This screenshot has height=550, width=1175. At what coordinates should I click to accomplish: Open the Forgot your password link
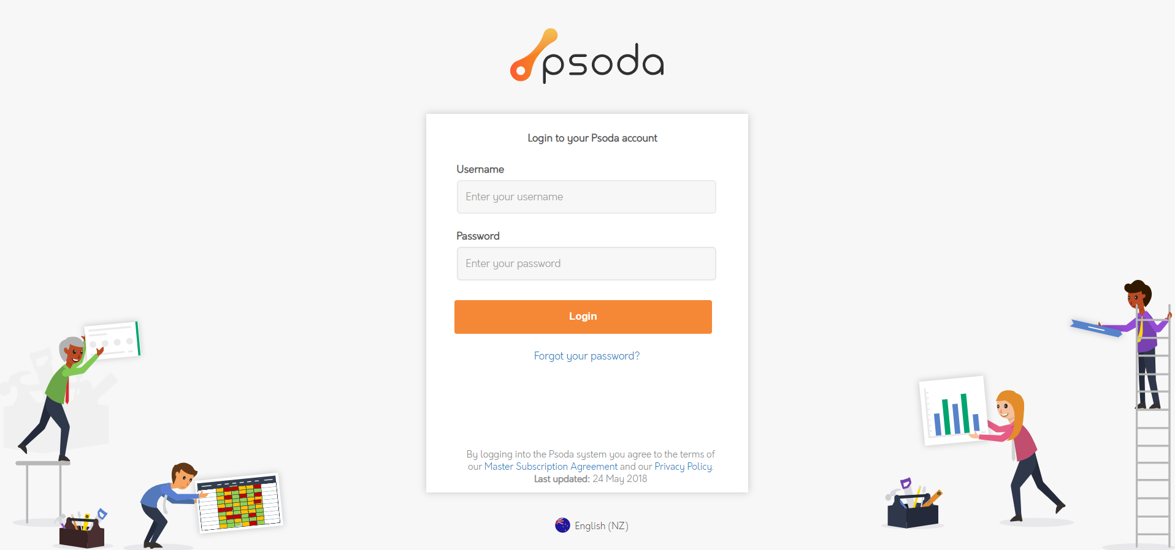[586, 356]
